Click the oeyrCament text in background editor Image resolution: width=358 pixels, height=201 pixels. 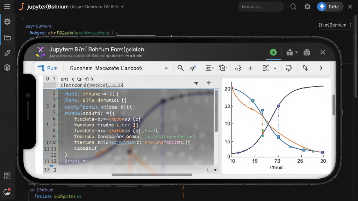coord(38,26)
